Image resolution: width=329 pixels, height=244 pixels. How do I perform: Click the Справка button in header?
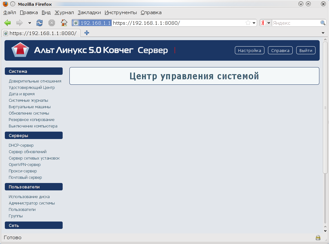pyautogui.click(x=280, y=50)
